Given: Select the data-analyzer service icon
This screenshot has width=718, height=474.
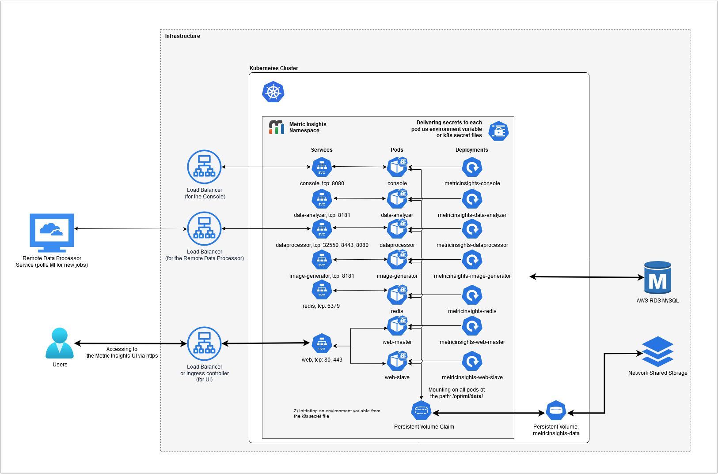Looking at the screenshot, I should coord(322,199).
